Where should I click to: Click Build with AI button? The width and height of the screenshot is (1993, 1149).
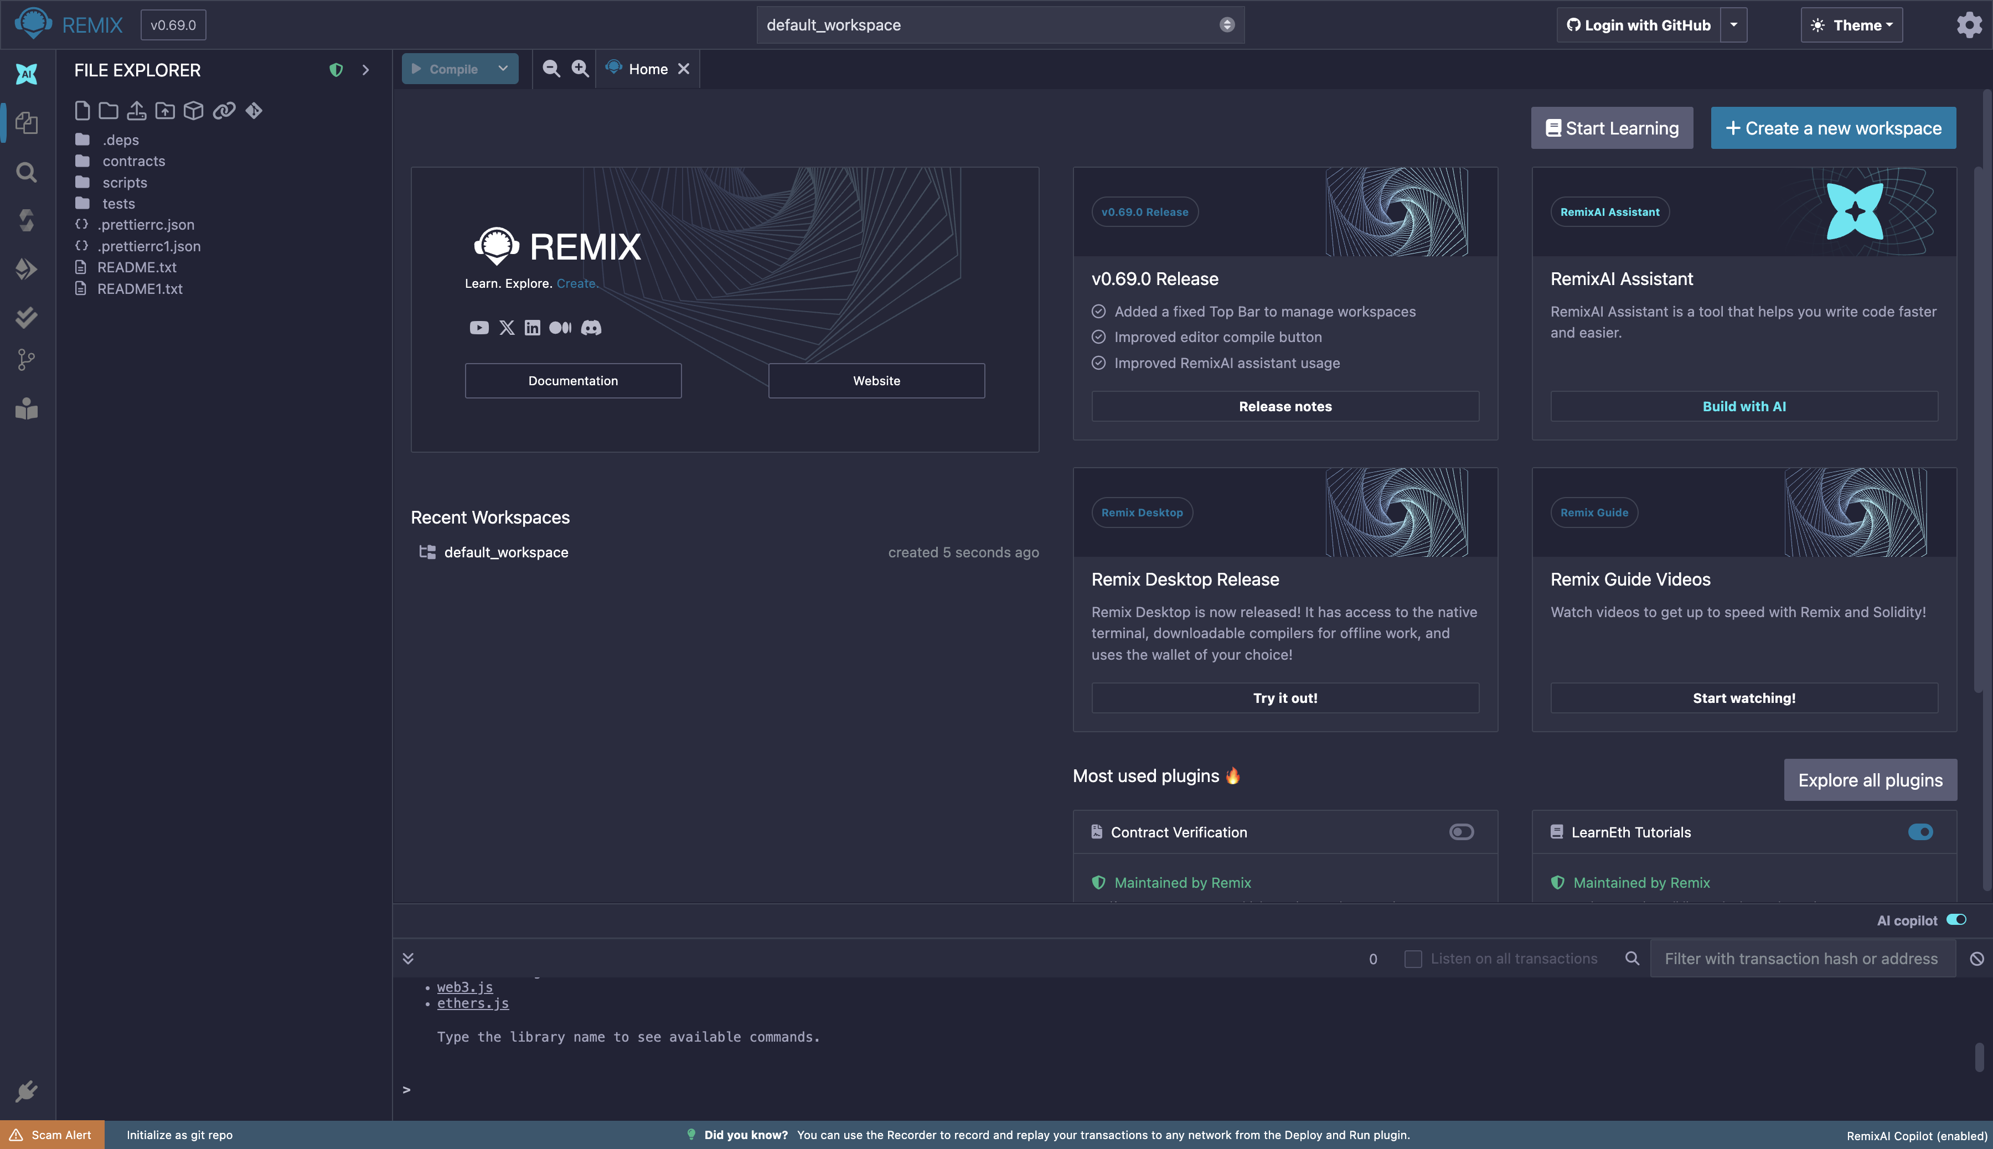point(1743,406)
